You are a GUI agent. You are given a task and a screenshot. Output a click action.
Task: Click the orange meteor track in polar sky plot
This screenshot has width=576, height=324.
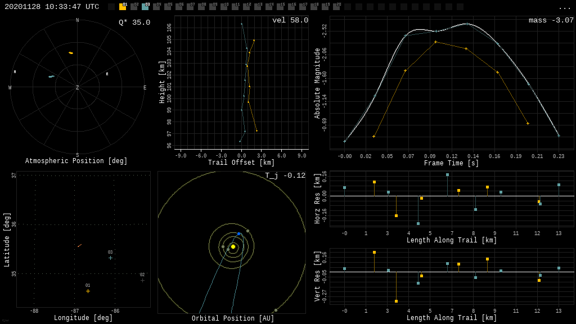(71, 53)
